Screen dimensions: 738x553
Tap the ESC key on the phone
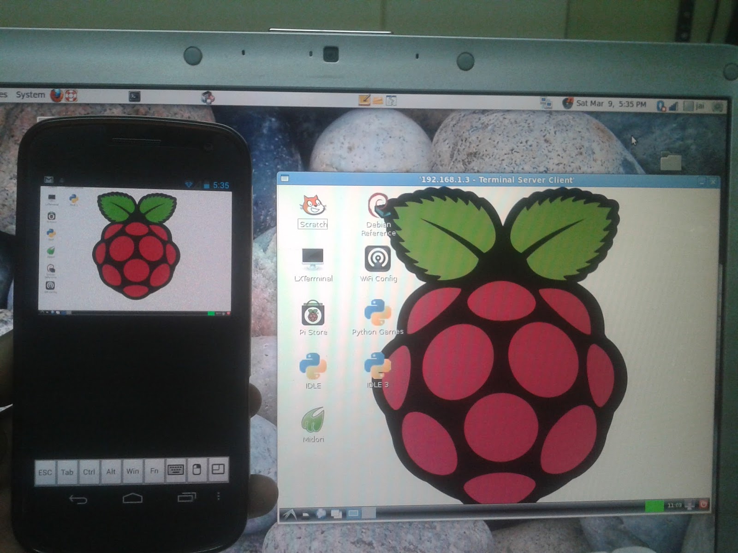(45, 472)
